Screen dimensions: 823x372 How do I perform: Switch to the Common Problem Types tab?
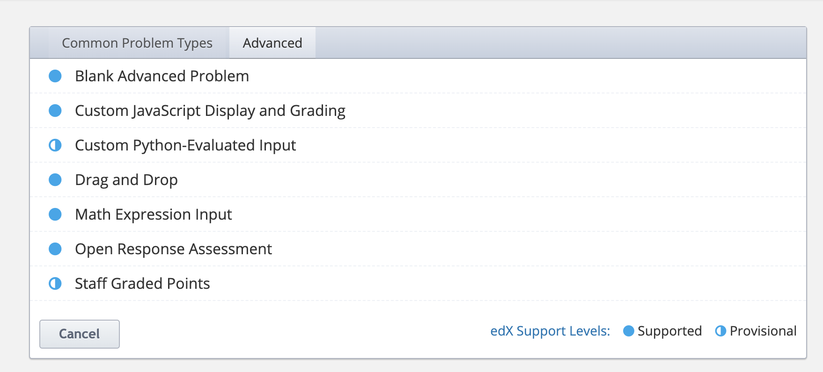[137, 43]
